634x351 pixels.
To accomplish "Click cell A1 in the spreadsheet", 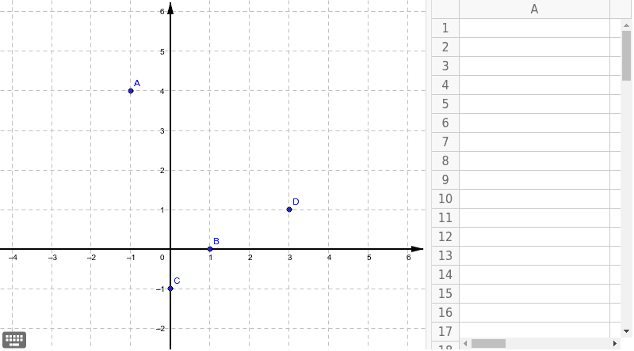I will coord(534,28).
